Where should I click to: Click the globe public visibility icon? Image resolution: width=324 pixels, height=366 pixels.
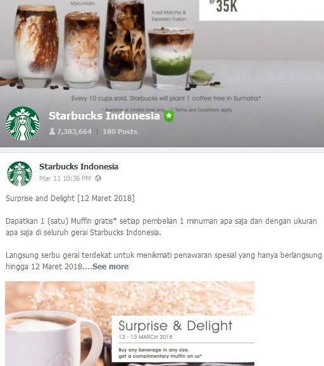98,178
